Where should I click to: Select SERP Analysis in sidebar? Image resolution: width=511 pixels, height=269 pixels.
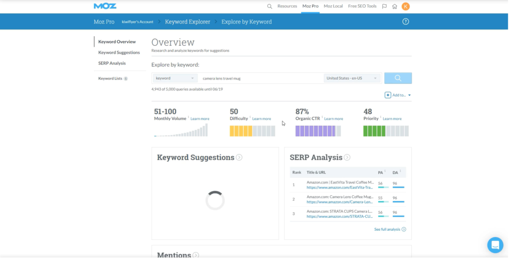tap(112, 63)
